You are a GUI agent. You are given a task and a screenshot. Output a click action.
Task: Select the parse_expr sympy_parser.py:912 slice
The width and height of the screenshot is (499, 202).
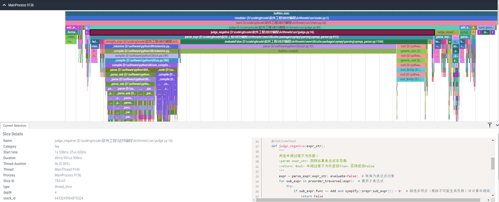(x=262, y=37)
